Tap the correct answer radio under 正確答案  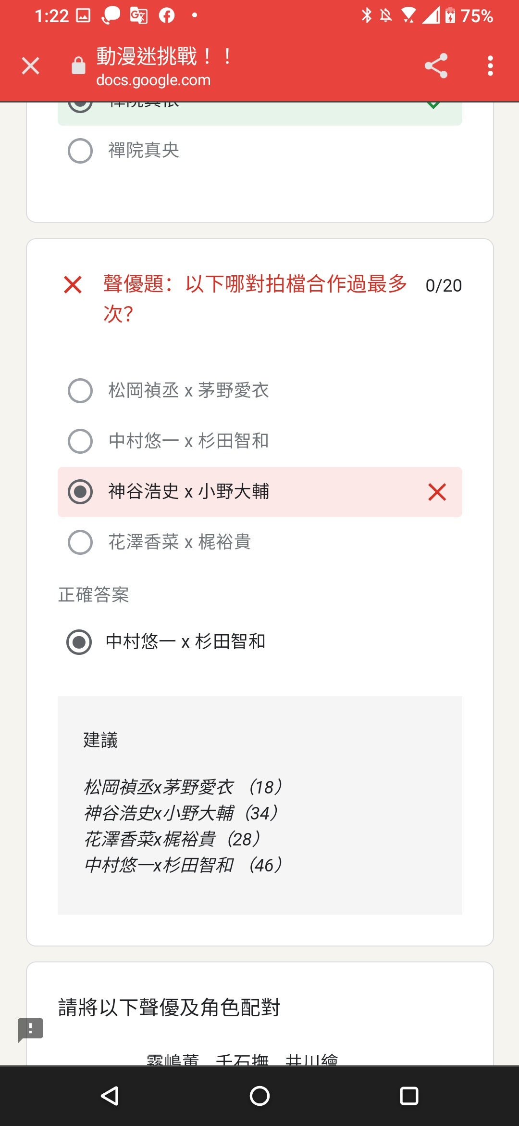click(x=79, y=642)
